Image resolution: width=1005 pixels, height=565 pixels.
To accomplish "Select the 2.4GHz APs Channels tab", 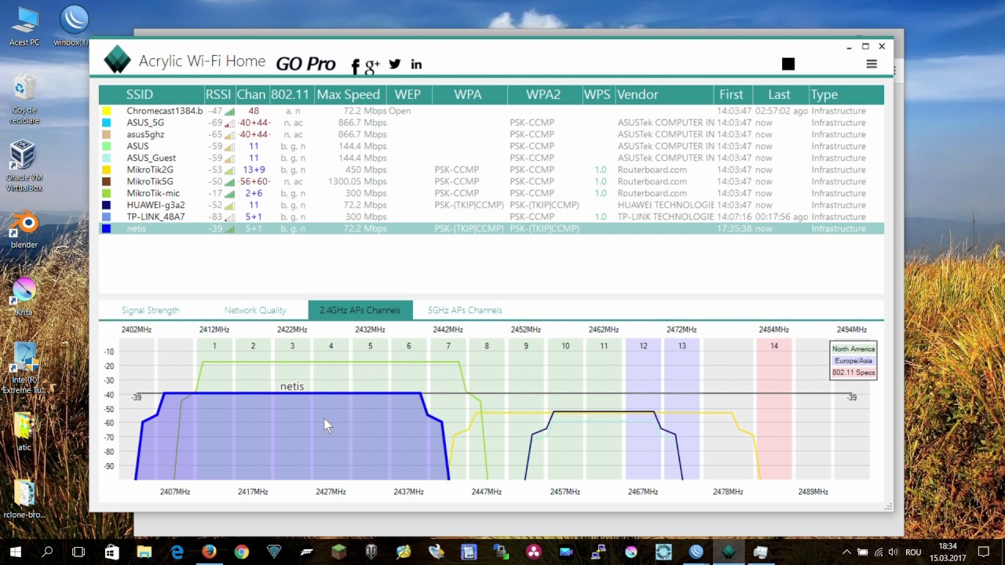I will coord(360,310).
